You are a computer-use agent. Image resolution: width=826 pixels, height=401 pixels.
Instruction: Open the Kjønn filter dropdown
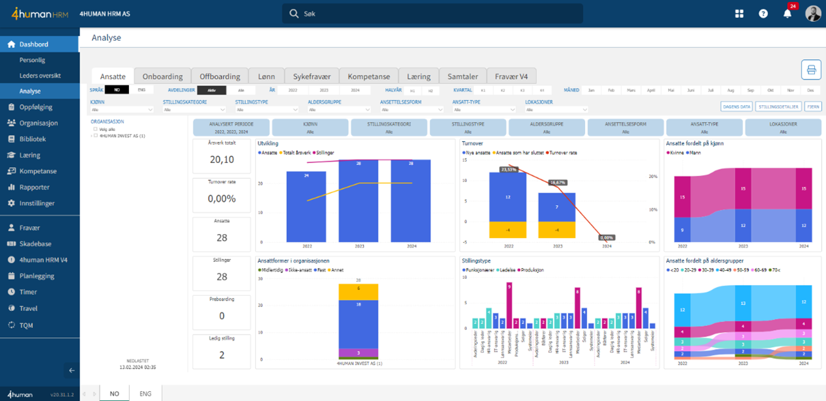click(x=122, y=110)
